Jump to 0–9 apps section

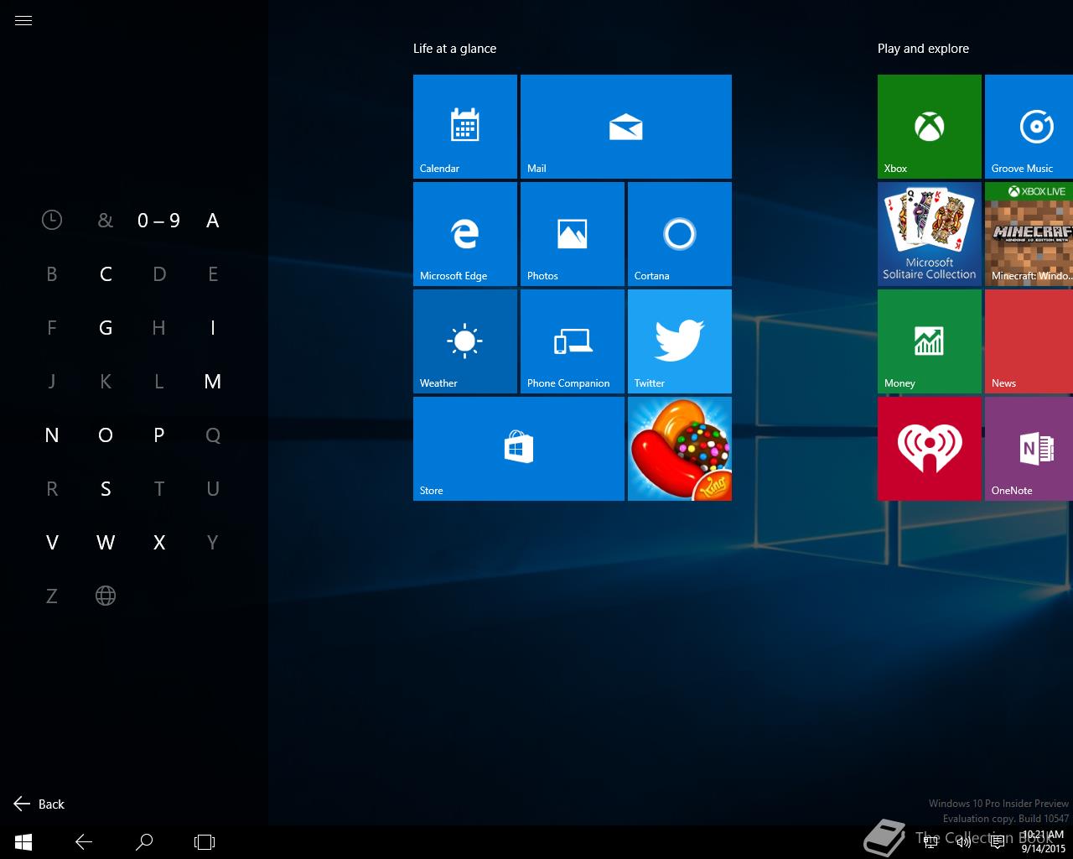159,221
